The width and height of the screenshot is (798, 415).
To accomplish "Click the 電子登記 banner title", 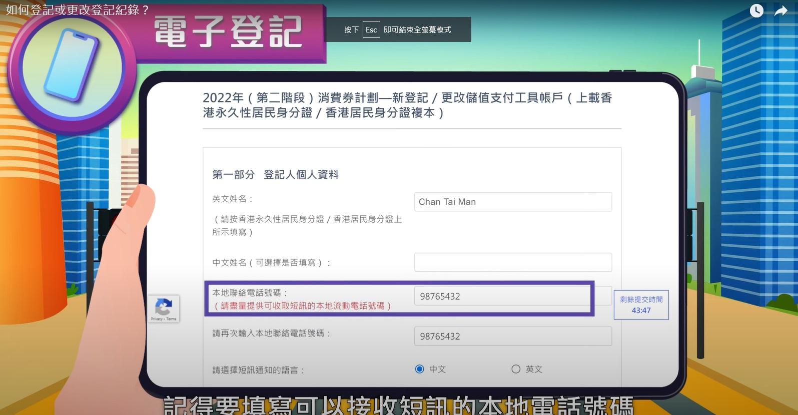I will pyautogui.click(x=228, y=32).
